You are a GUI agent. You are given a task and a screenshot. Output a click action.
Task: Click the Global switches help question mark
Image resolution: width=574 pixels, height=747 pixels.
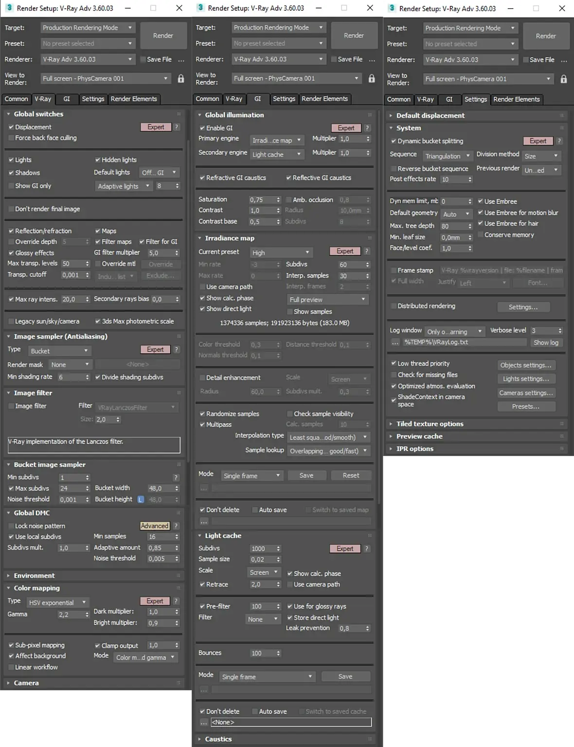(x=177, y=127)
